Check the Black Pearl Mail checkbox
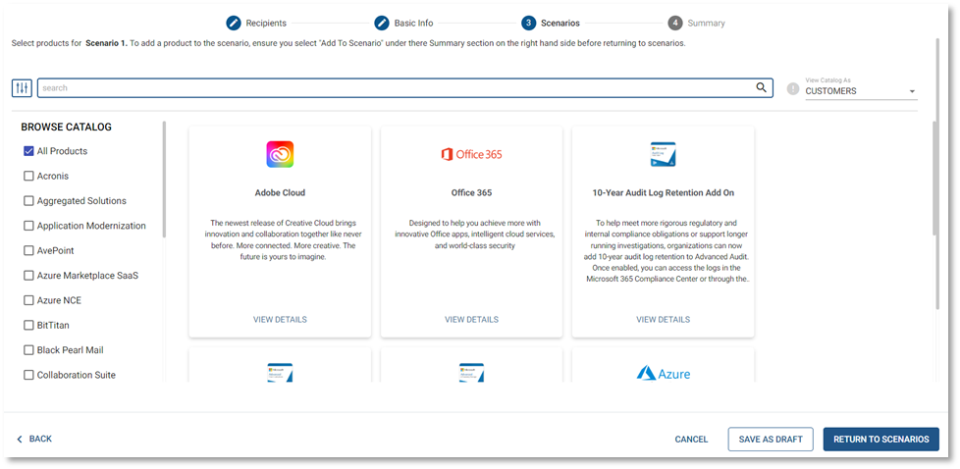 pyautogui.click(x=28, y=350)
